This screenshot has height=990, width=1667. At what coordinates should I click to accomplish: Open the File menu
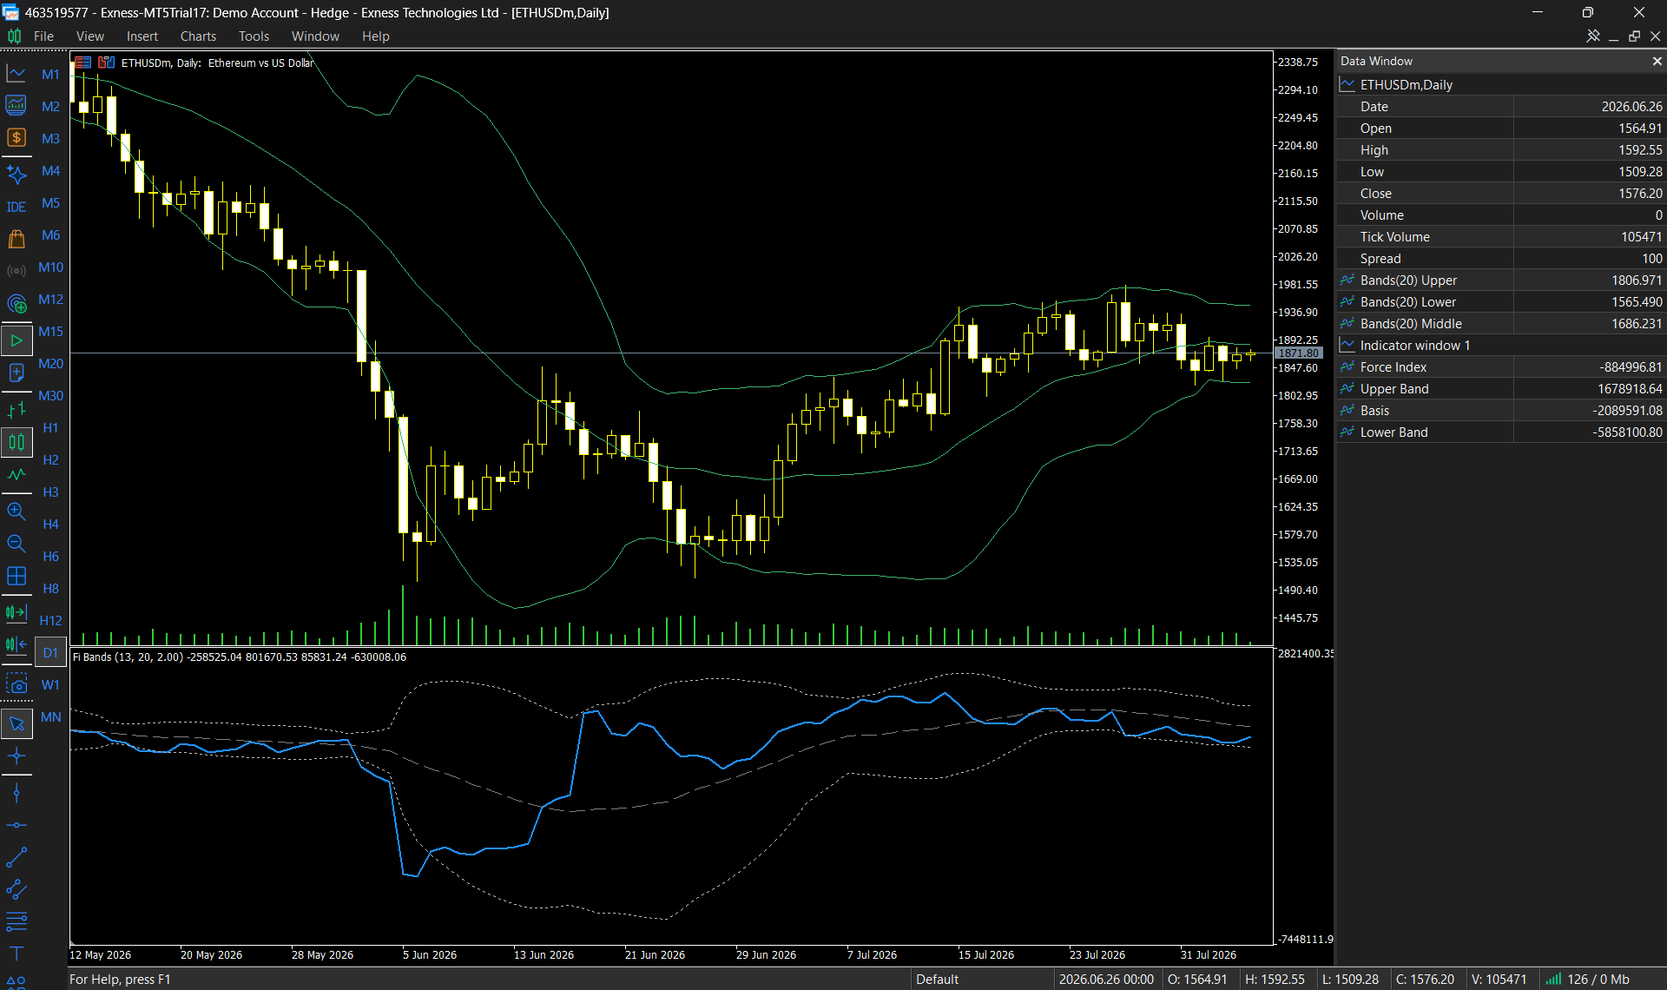coord(43,36)
